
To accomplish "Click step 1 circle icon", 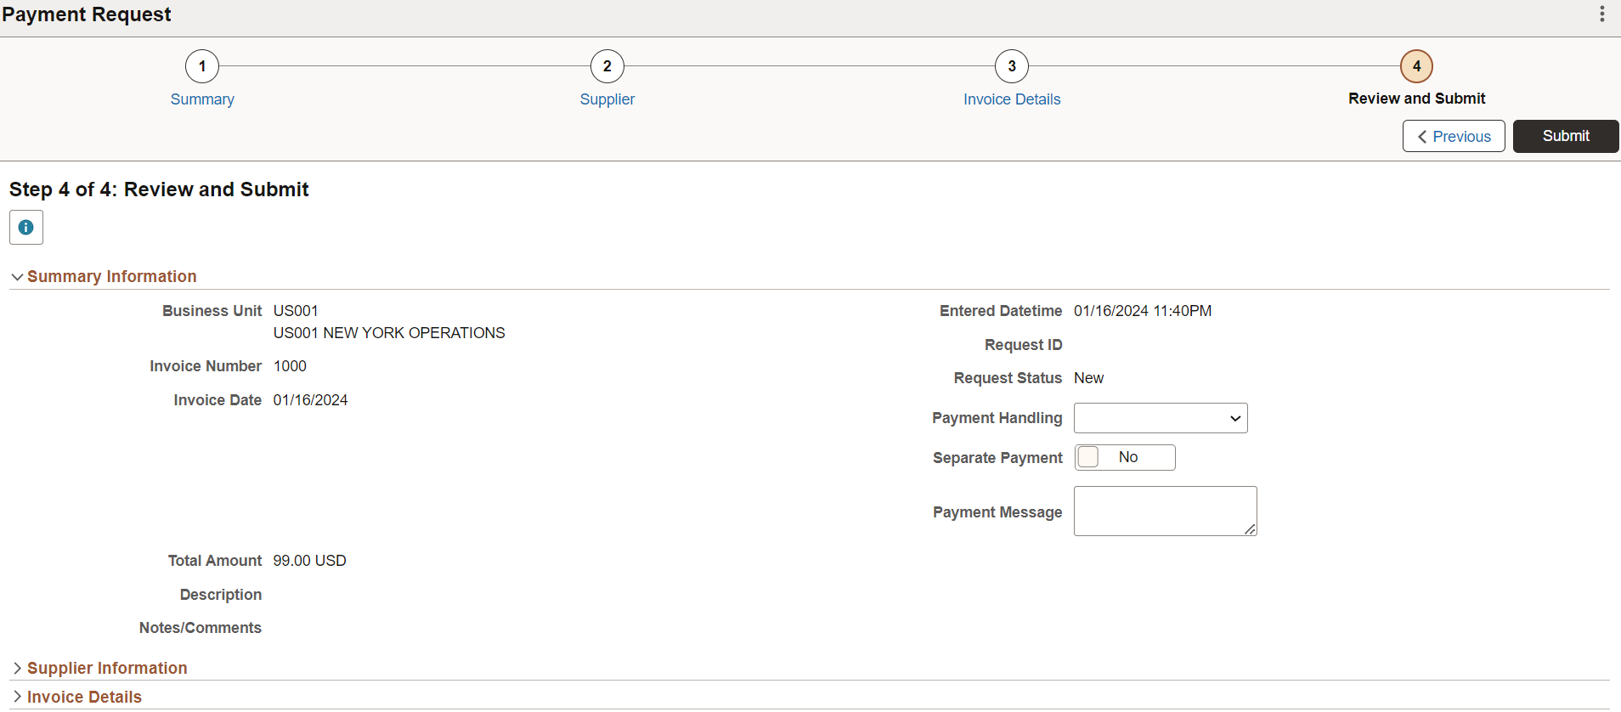I will 202,66.
